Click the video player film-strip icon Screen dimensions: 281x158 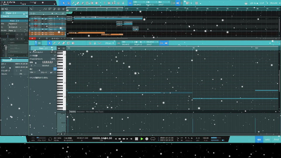(x=196, y=3)
